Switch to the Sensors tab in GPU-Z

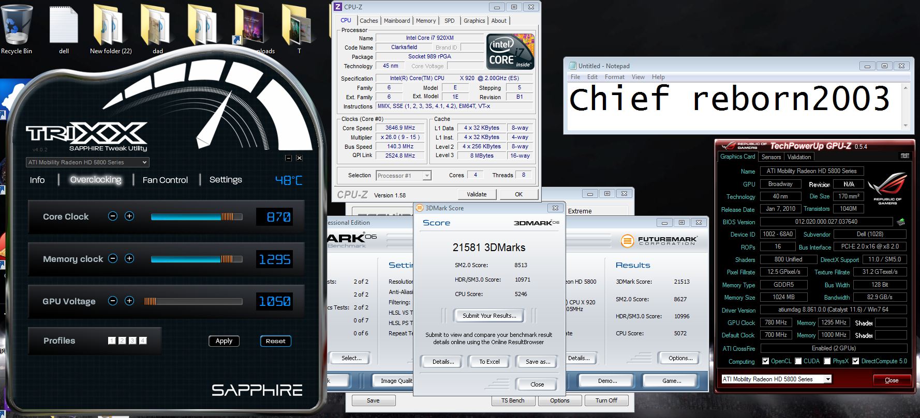(771, 157)
